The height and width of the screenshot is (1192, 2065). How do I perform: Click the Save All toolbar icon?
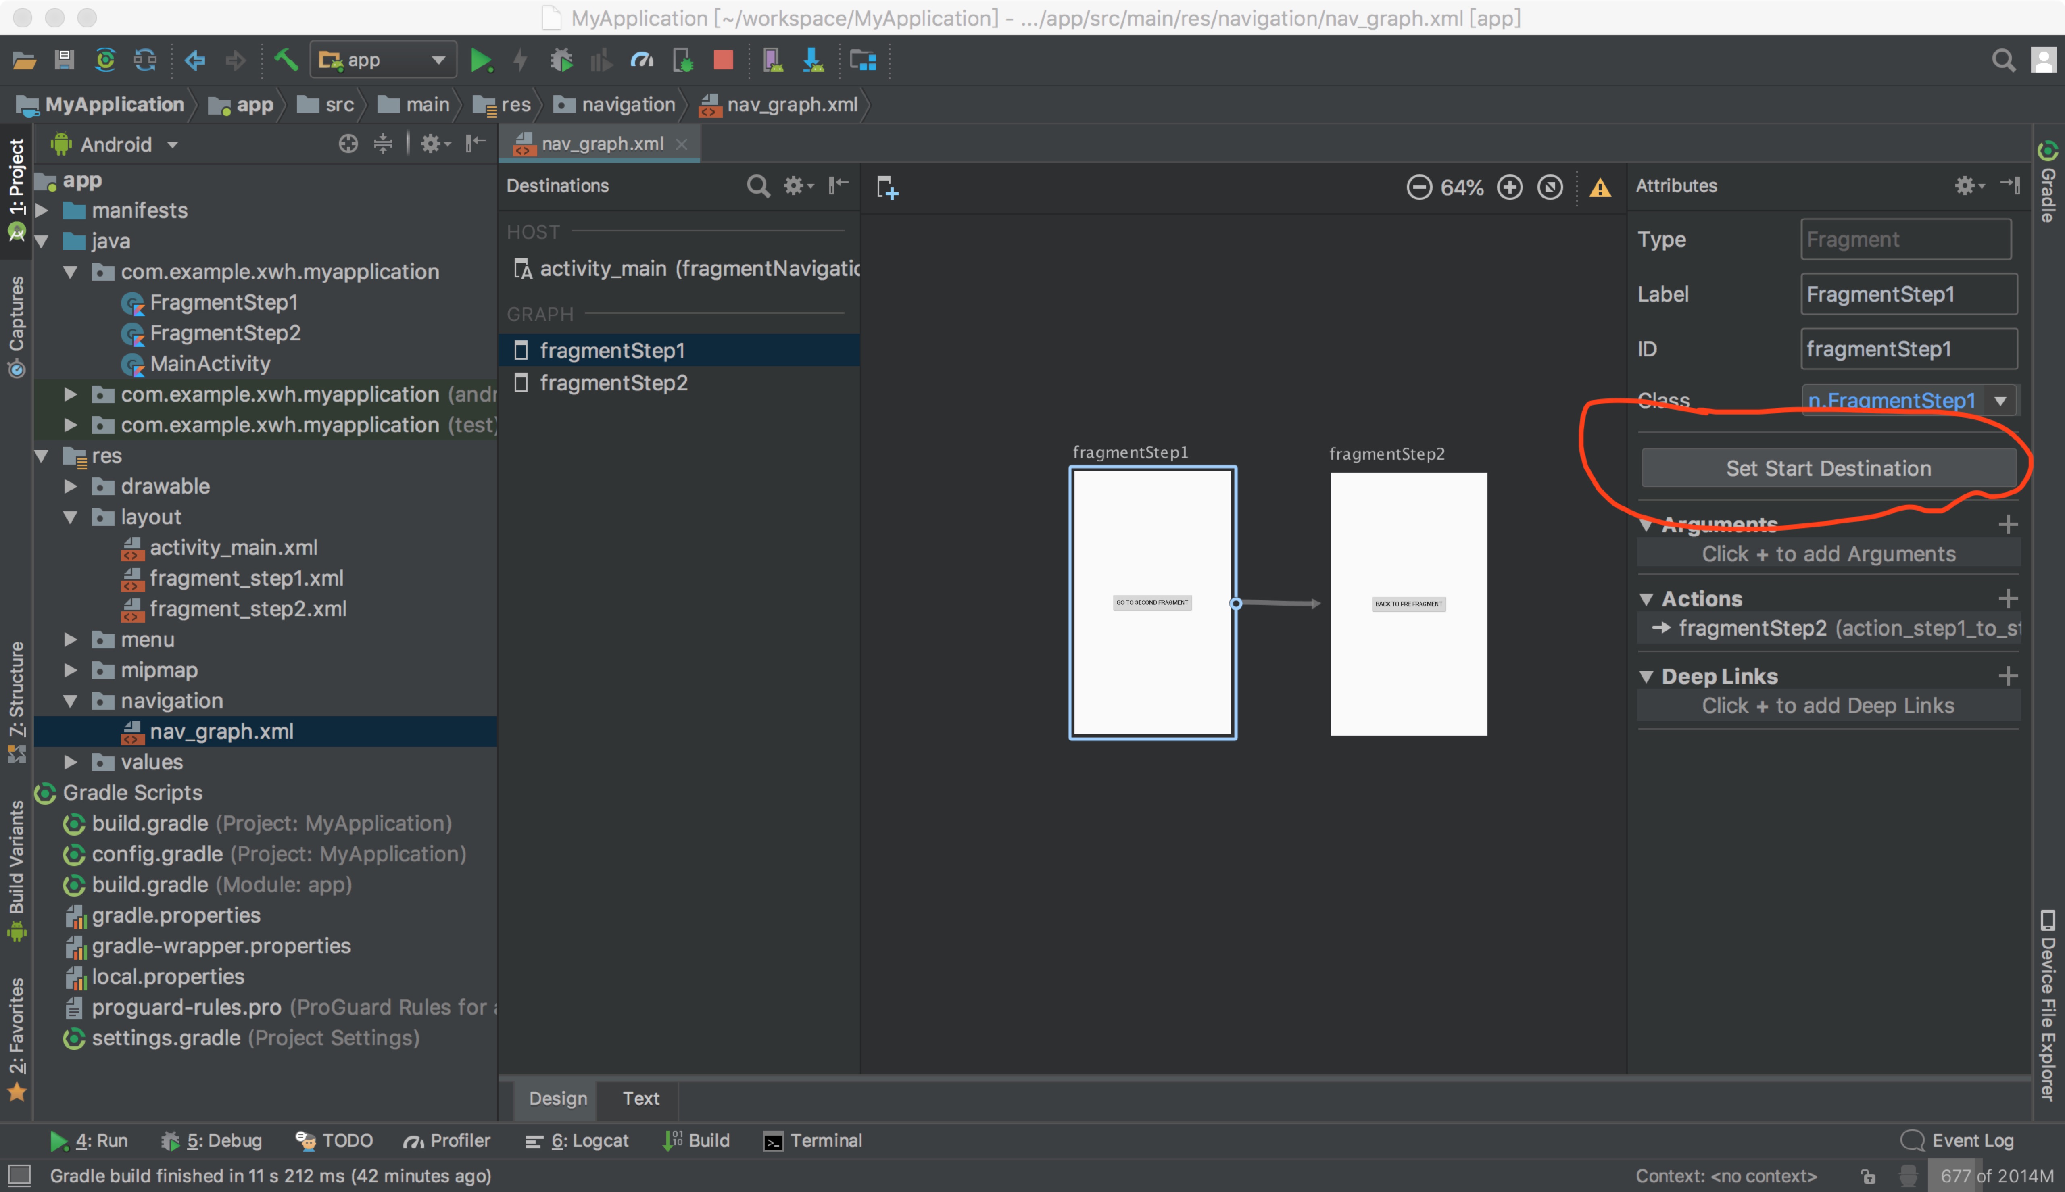pyautogui.click(x=64, y=60)
